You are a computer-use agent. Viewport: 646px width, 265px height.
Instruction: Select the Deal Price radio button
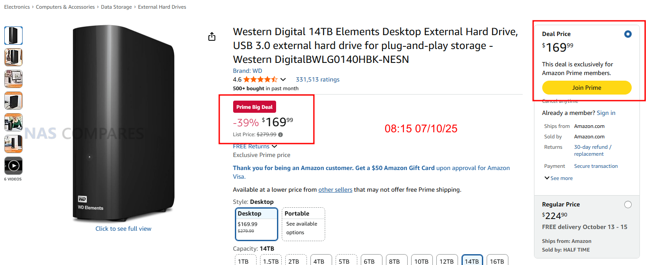click(x=628, y=34)
